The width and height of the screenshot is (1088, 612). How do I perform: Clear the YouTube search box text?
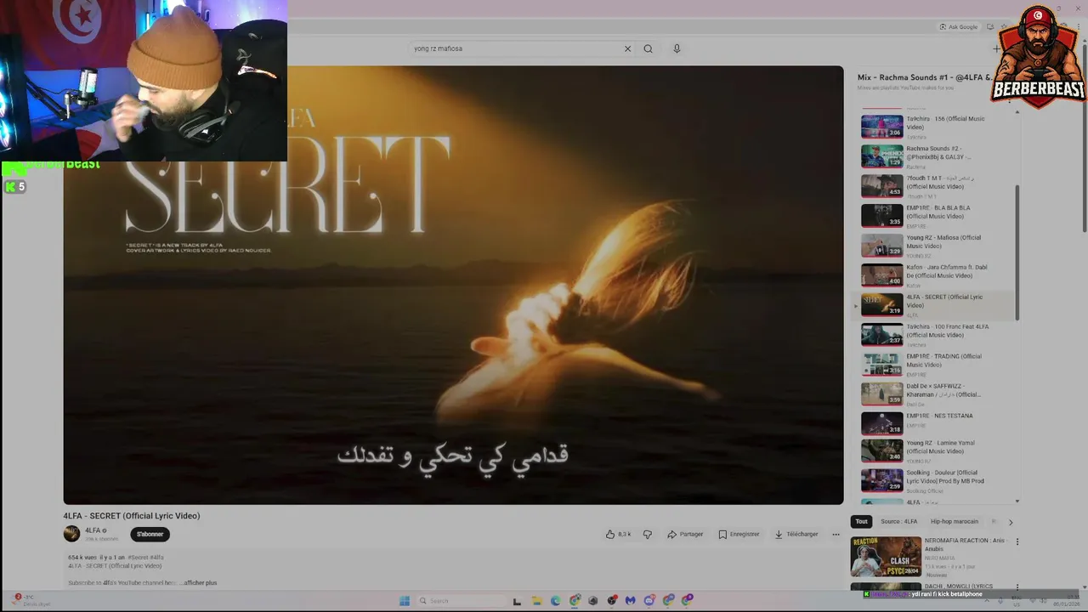627,48
